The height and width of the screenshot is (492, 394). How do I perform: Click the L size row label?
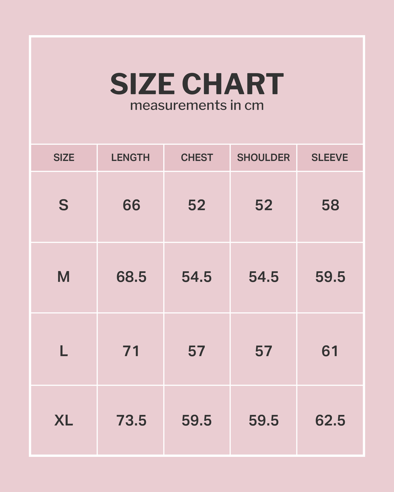[64, 351]
